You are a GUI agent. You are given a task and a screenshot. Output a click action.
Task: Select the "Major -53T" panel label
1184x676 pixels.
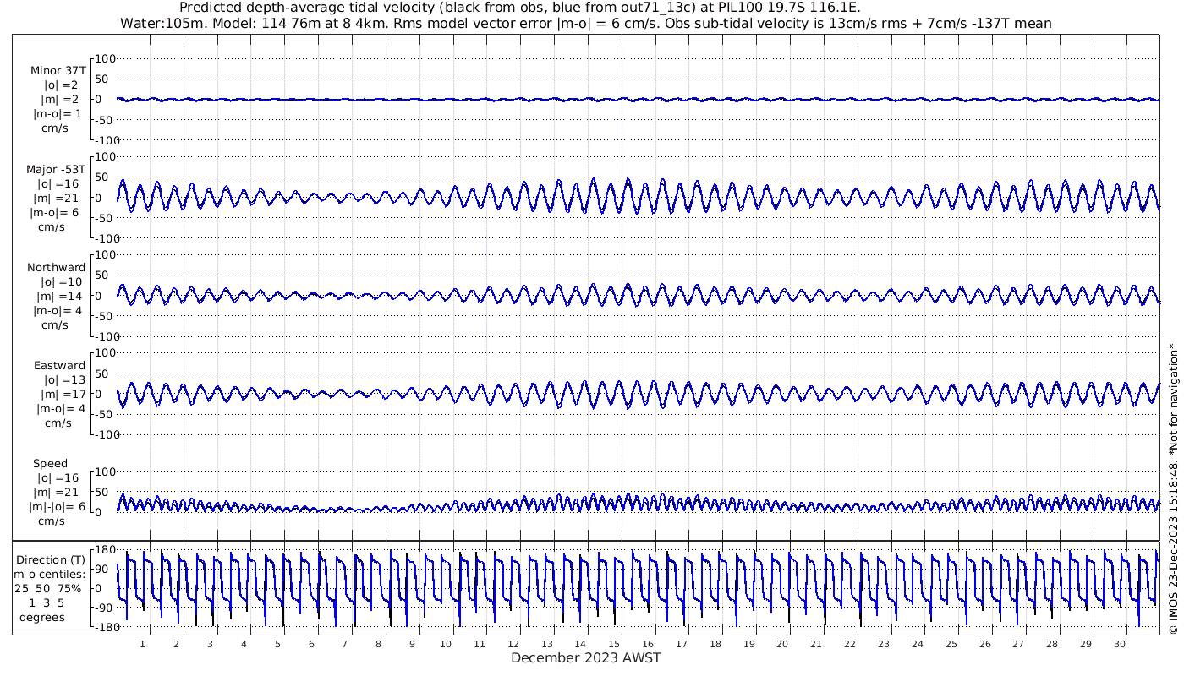coord(56,169)
